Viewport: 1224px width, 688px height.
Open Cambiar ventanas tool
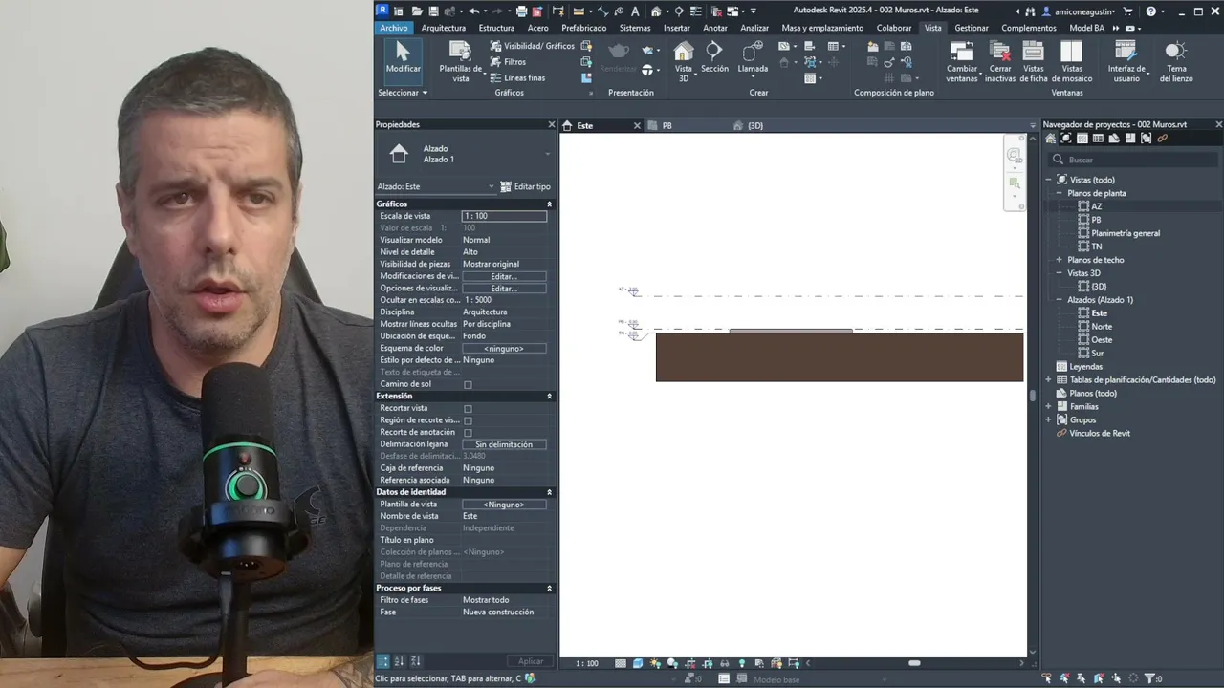coord(962,61)
